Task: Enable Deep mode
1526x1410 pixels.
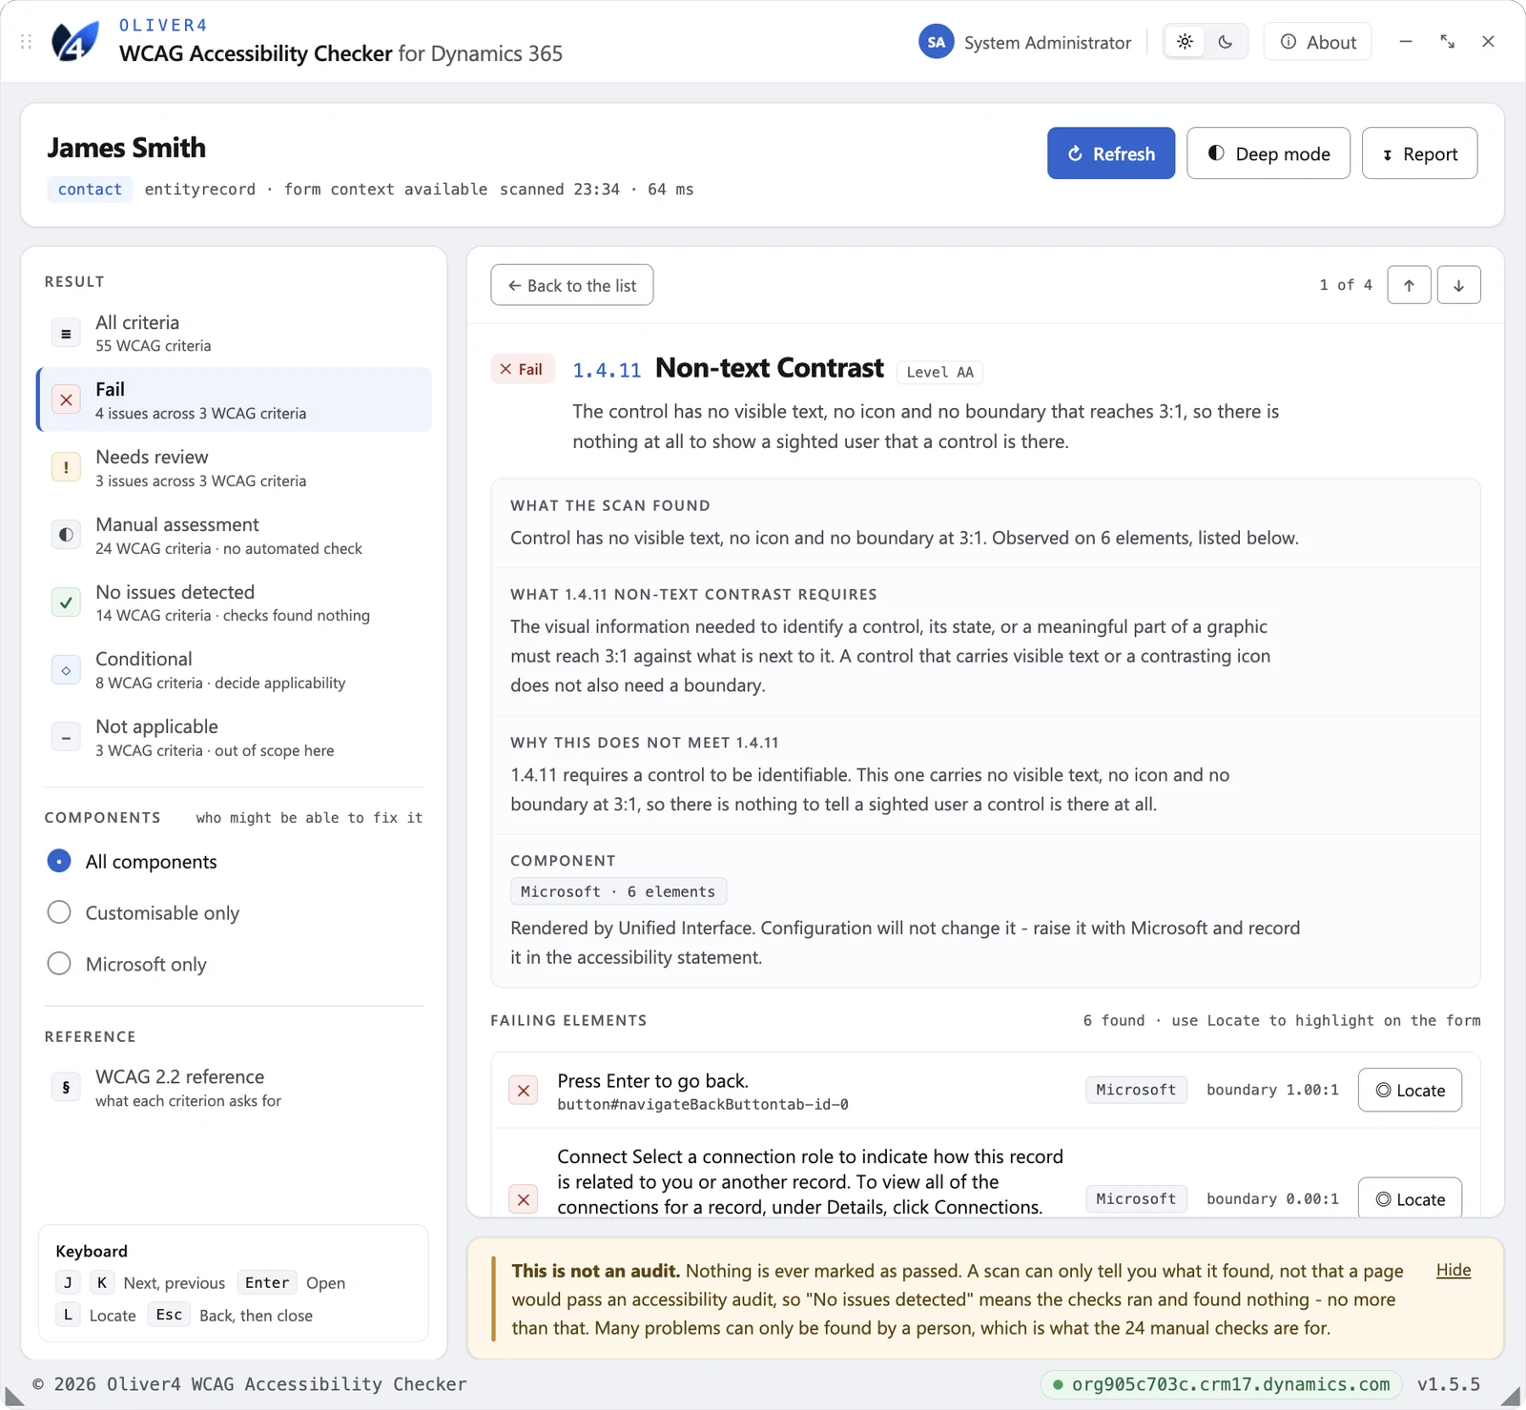Action: pos(1268,153)
